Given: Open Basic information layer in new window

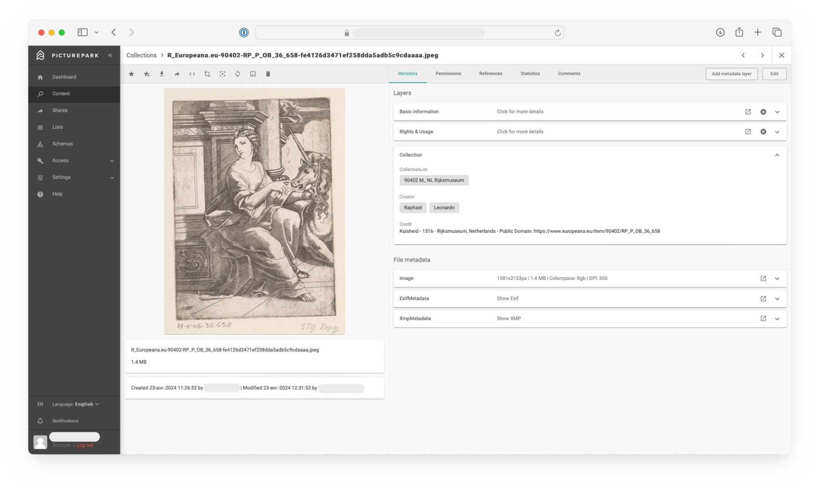Looking at the screenshot, I should click(748, 112).
